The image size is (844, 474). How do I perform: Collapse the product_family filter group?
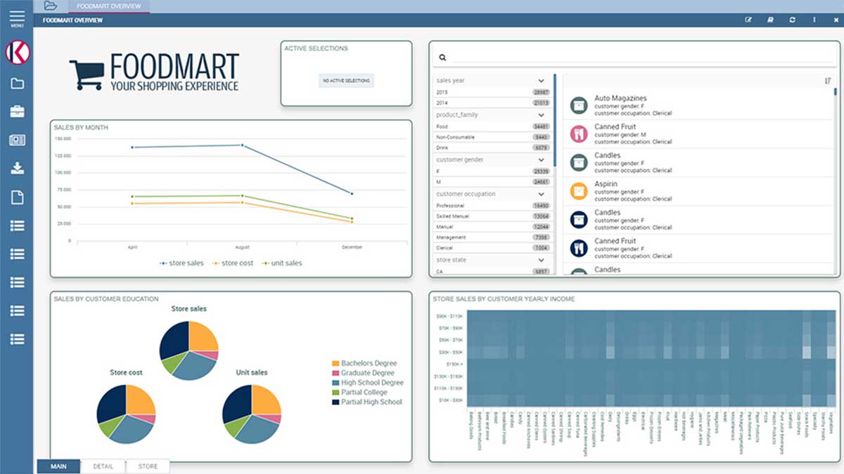coord(541,114)
